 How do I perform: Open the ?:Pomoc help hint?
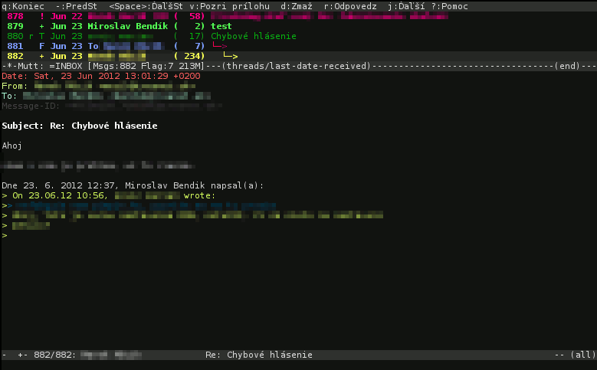(x=450, y=6)
